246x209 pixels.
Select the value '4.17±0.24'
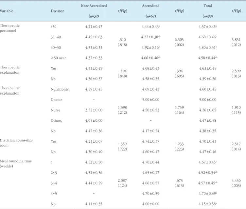coord(151,131)
